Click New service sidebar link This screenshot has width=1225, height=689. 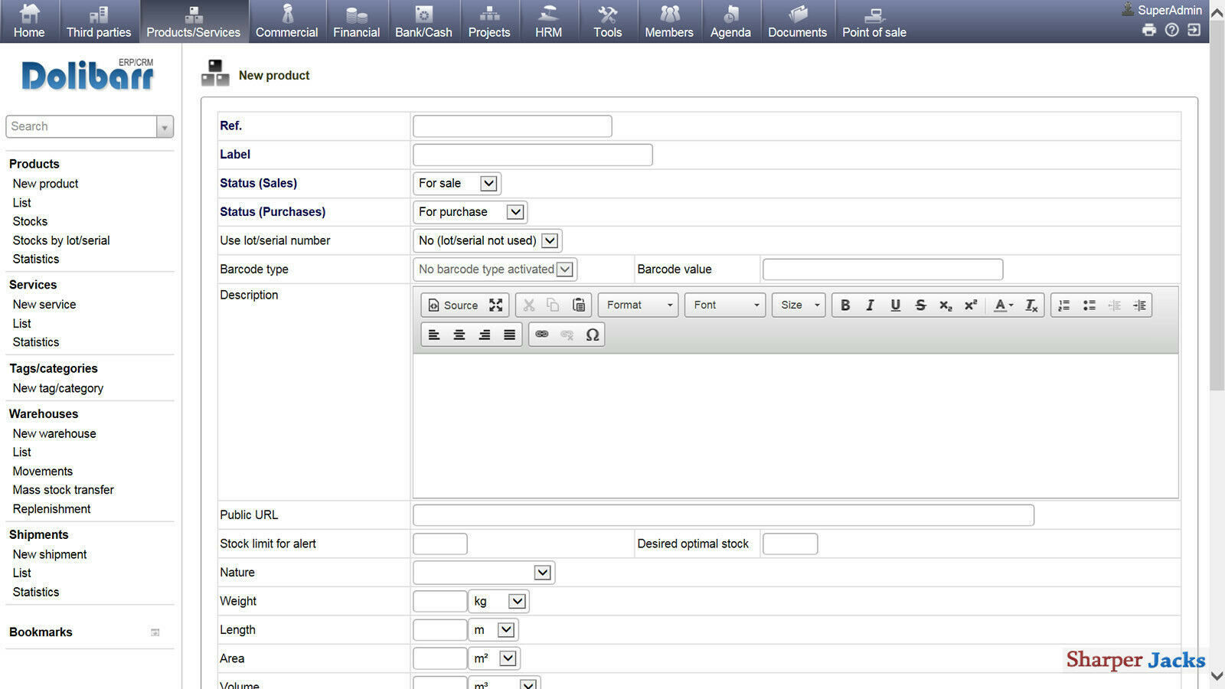(44, 305)
